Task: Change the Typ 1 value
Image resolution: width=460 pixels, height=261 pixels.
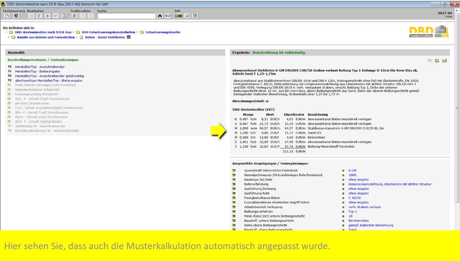Action: (x=352, y=211)
